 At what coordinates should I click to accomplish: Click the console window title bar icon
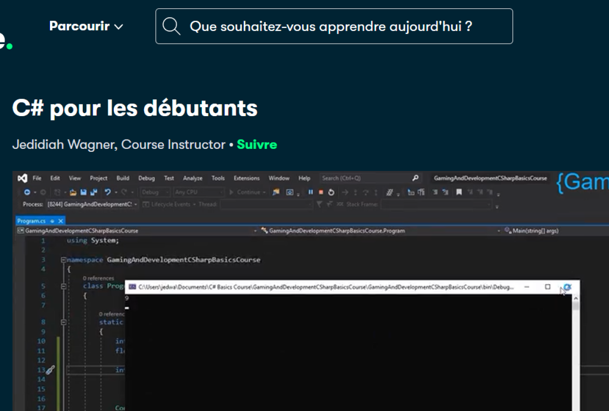132,287
